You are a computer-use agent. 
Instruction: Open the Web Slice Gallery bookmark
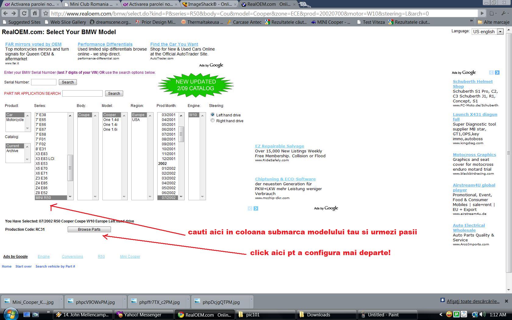point(65,22)
